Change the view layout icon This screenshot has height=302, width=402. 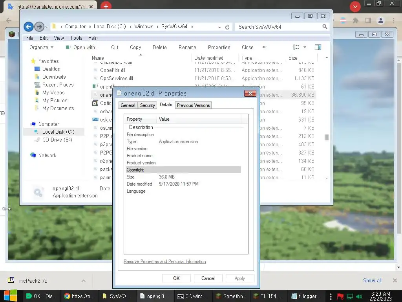click(296, 47)
